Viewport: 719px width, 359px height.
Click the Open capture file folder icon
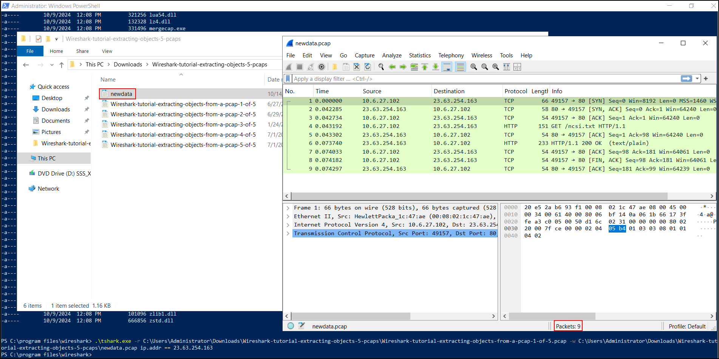(x=335, y=67)
